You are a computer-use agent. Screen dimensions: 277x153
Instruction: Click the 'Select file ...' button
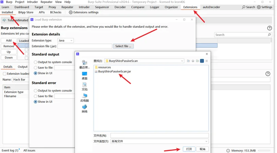123,46
